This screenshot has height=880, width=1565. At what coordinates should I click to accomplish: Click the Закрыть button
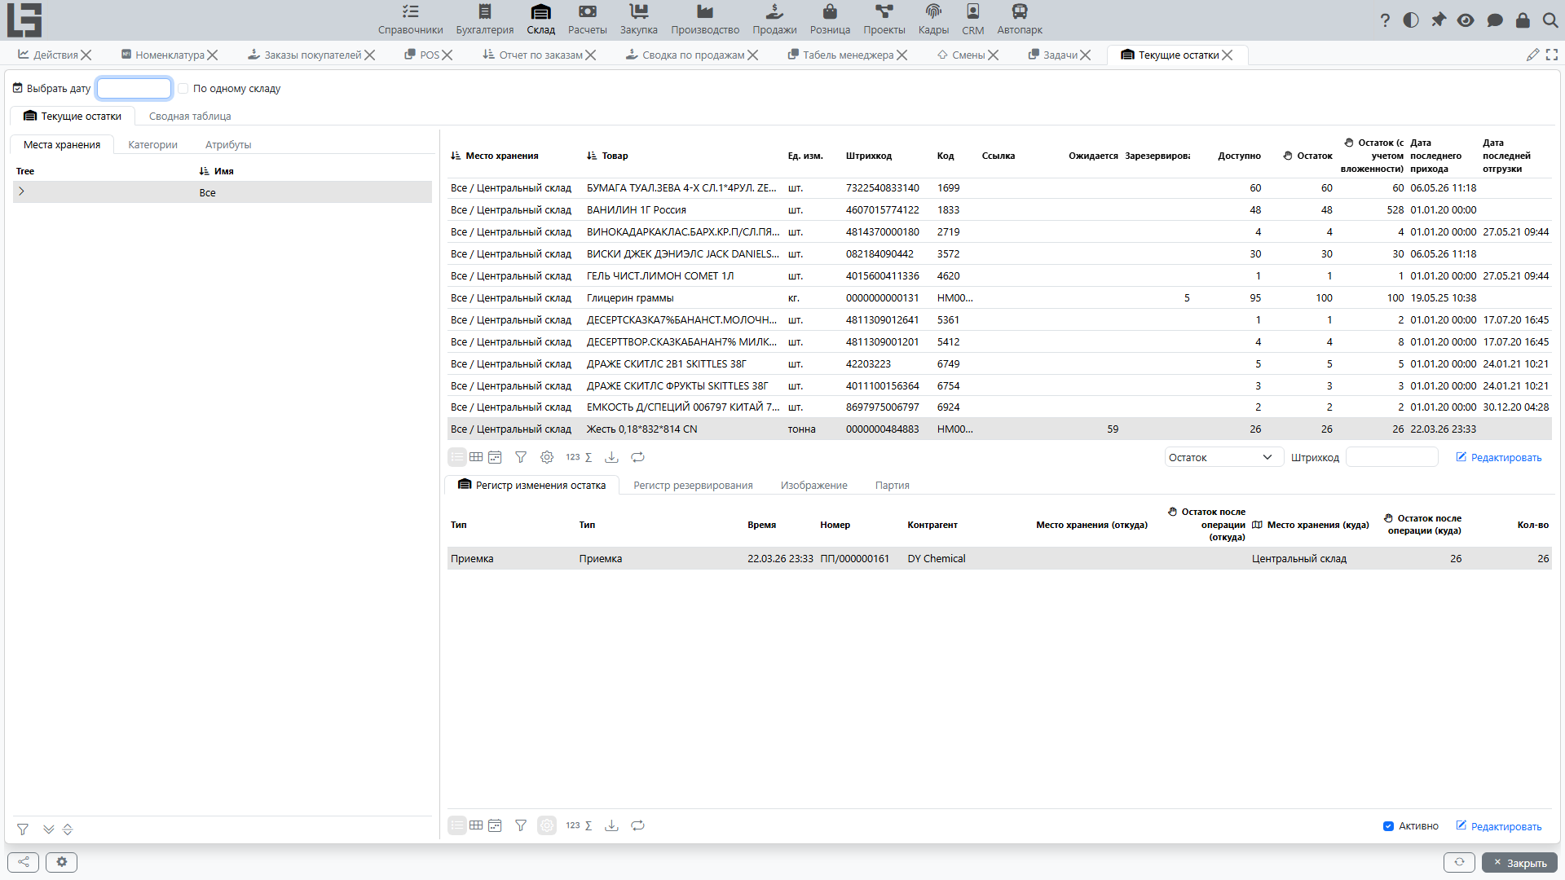[1519, 863]
